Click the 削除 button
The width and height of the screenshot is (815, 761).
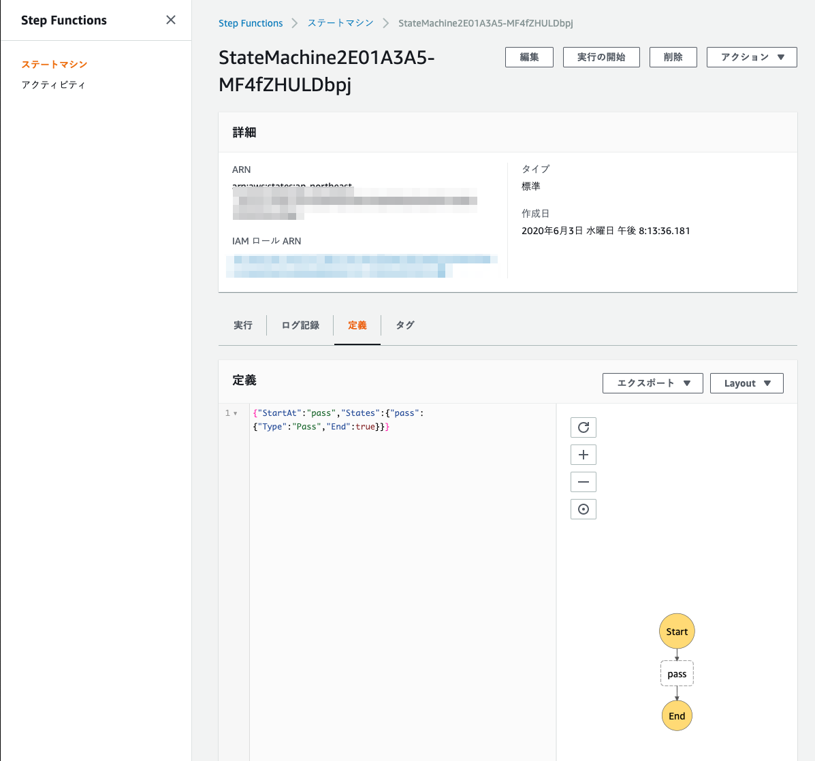pyautogui.click(x=673, y=57)
